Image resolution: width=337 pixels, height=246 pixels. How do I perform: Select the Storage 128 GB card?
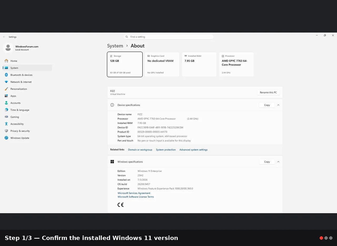tap(125, 64)
